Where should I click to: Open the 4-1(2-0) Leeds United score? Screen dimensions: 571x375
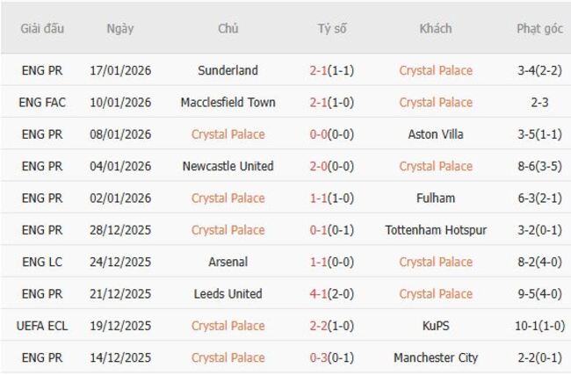click(331, 293)
